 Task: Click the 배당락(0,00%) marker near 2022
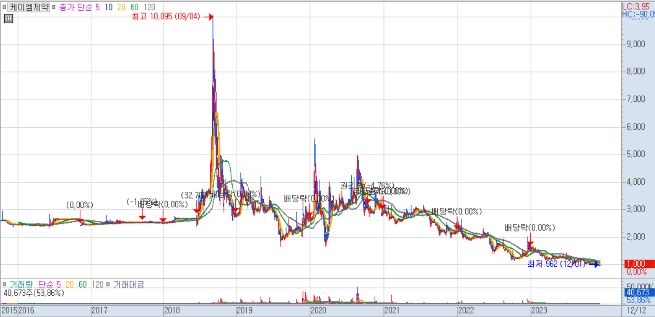click(457, 212)
